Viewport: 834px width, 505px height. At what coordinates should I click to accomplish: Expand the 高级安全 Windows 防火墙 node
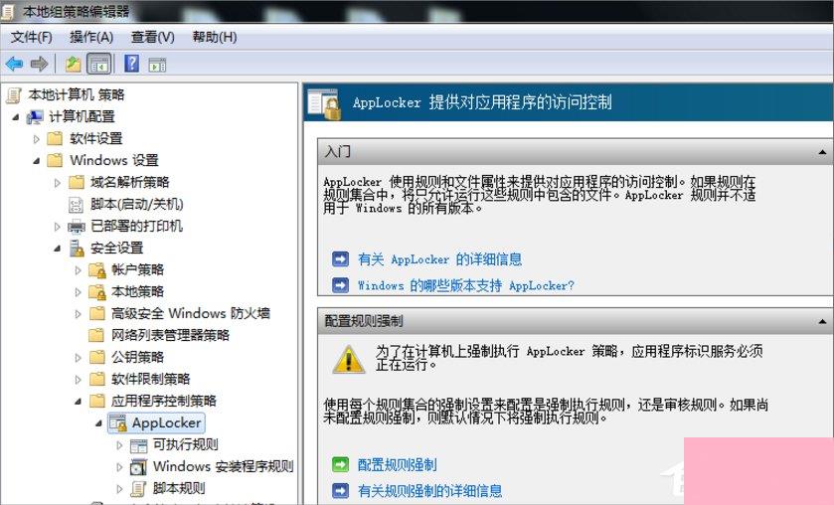coord(79,314)
